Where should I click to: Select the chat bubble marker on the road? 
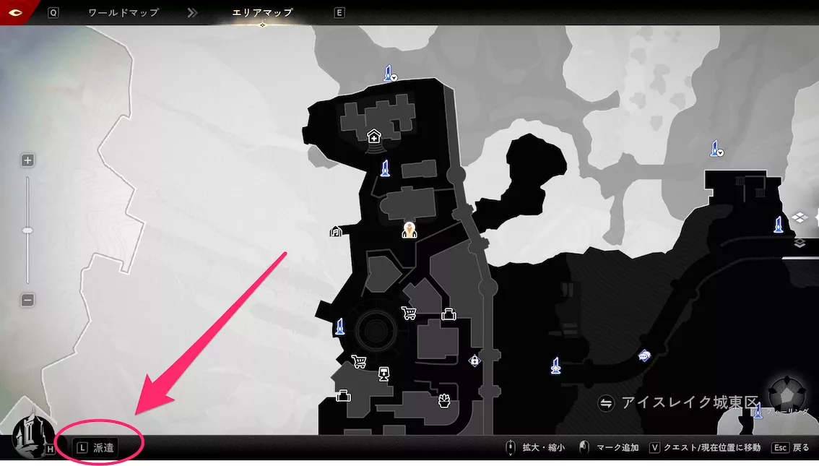click(644, 355)
